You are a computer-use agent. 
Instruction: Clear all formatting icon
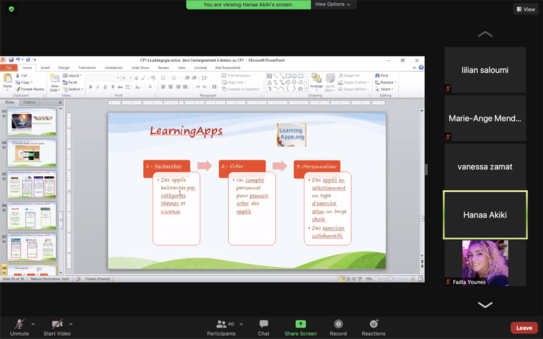click(153, 78)
